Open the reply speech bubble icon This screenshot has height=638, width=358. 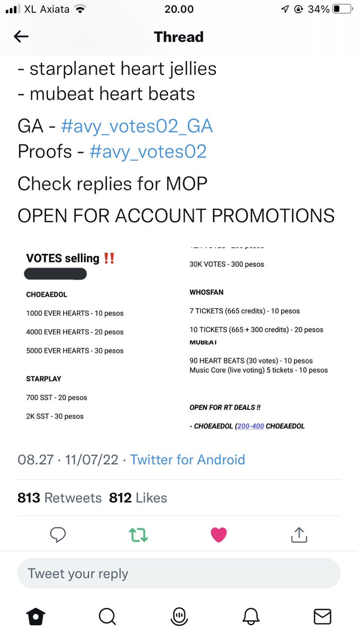tap(58, 535)
